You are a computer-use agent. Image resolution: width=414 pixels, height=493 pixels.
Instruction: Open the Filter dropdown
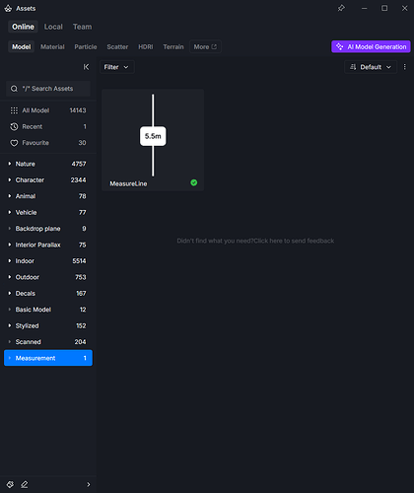tap(116, 67)
